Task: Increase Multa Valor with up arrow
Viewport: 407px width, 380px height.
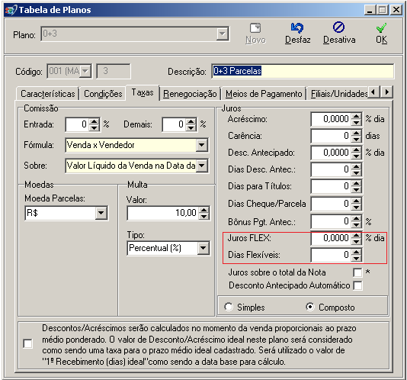Action: (x=203, y=210)
